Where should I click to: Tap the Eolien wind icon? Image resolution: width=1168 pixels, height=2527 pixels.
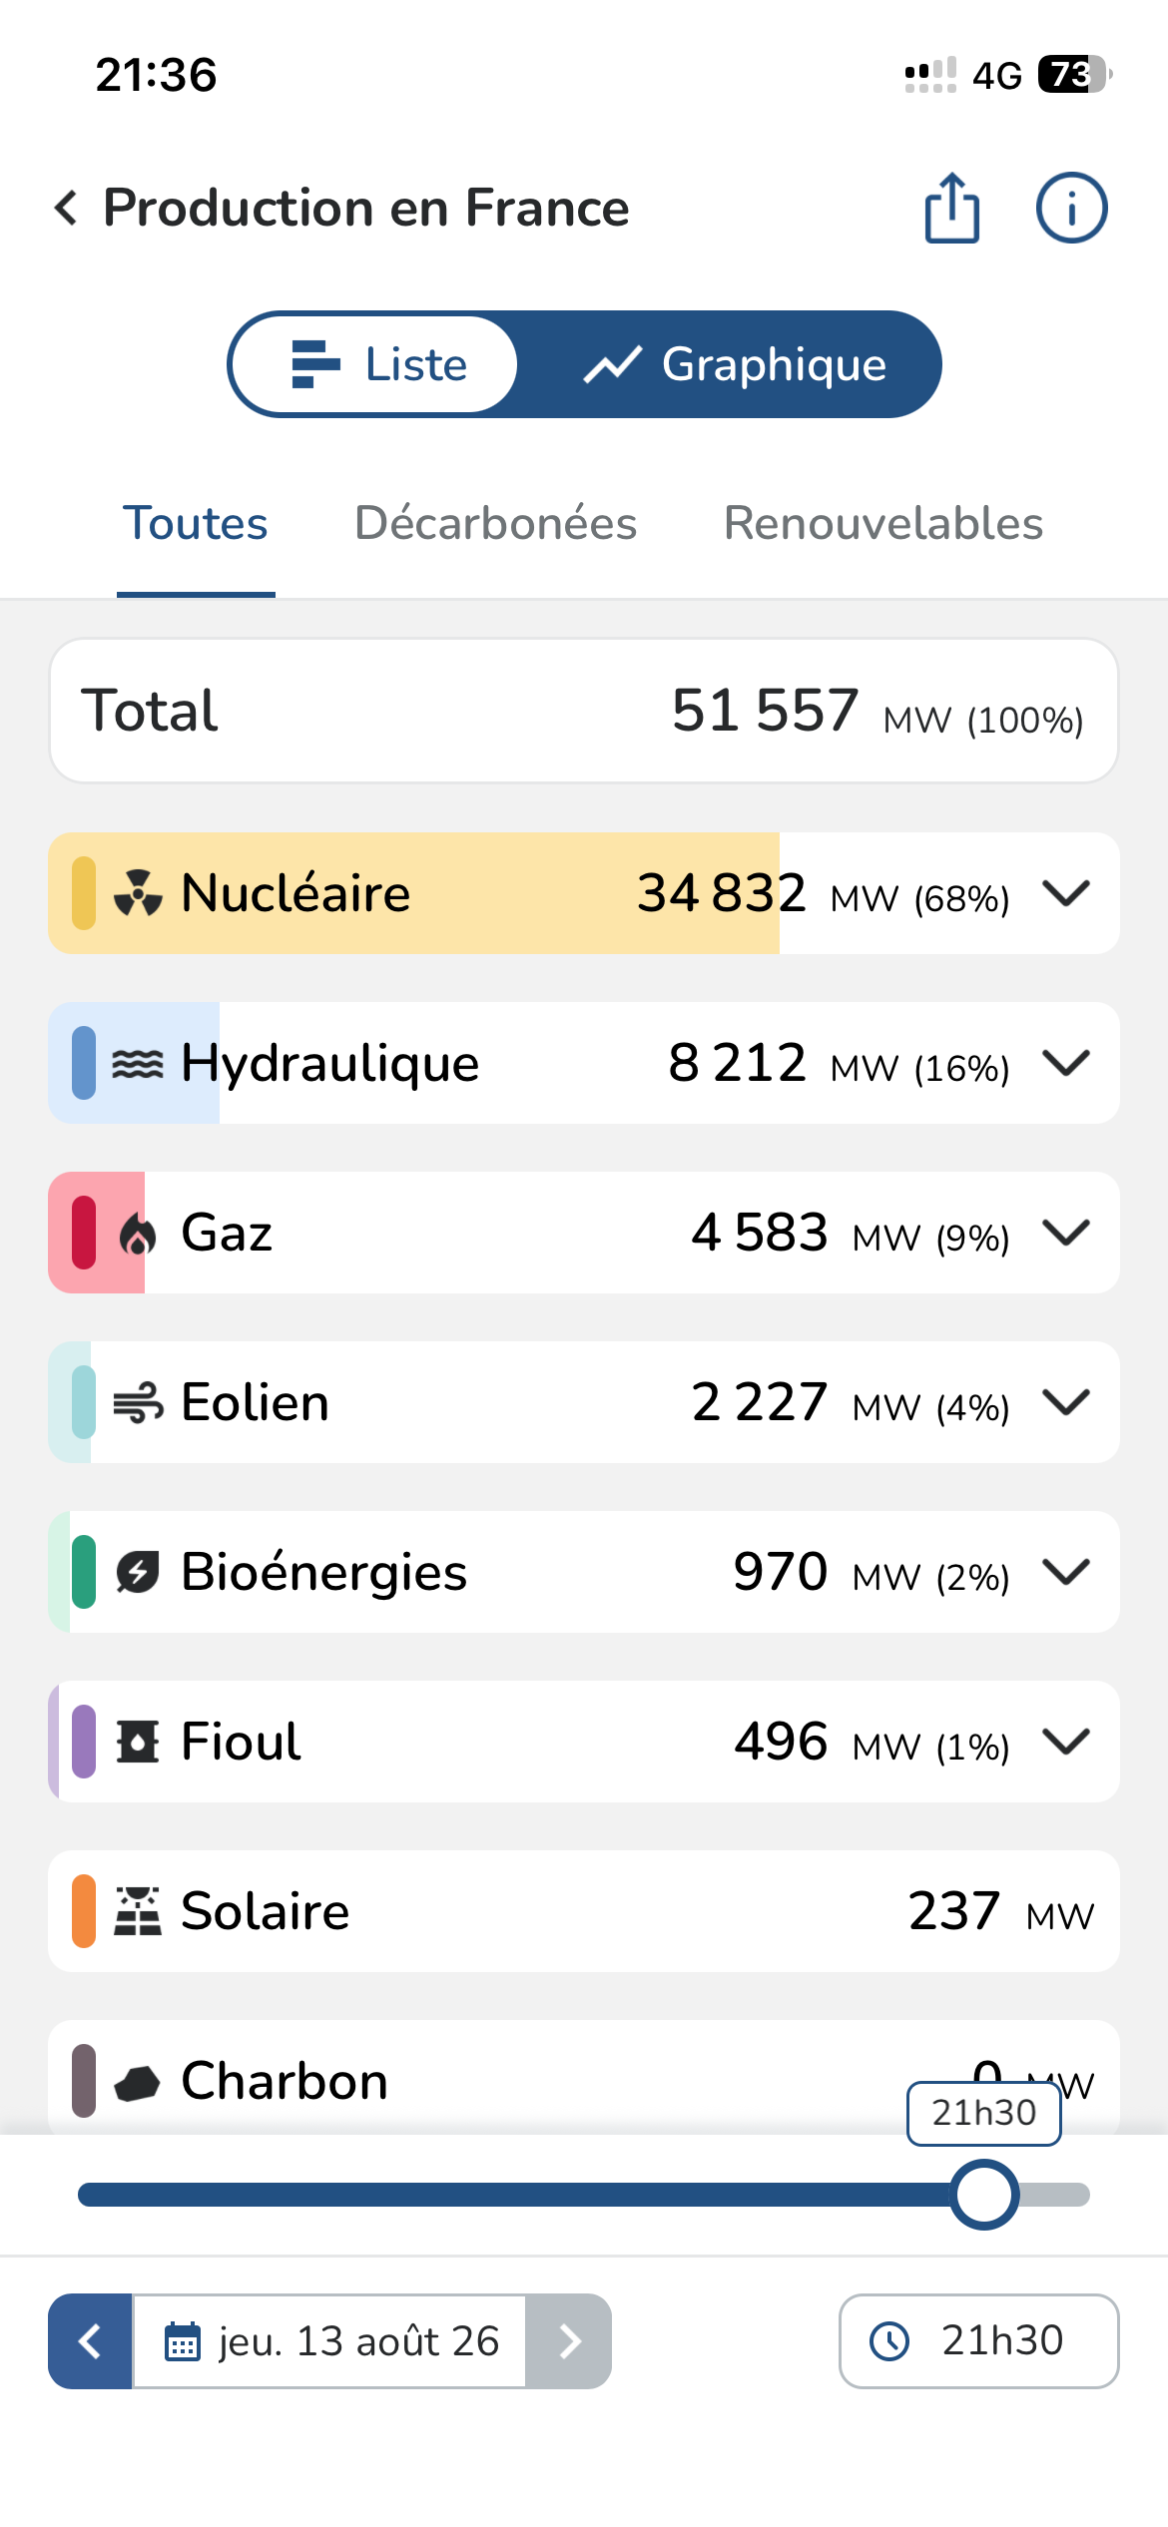pyautogui.click(x=138, y=1403)
